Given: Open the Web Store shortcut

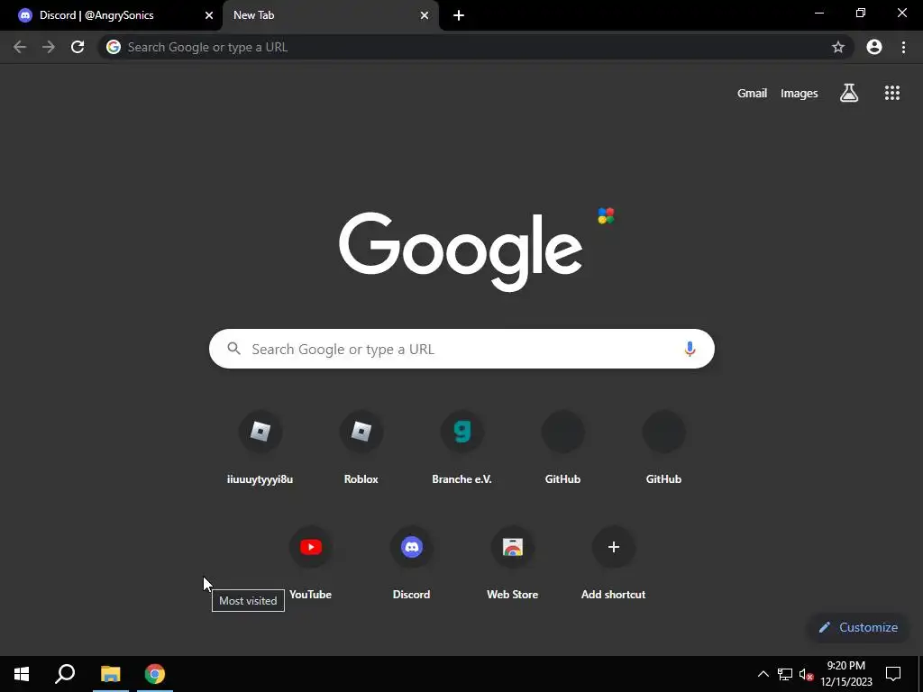Looking at the screenshot, I should pyautogui.click(x=512, y=562).
